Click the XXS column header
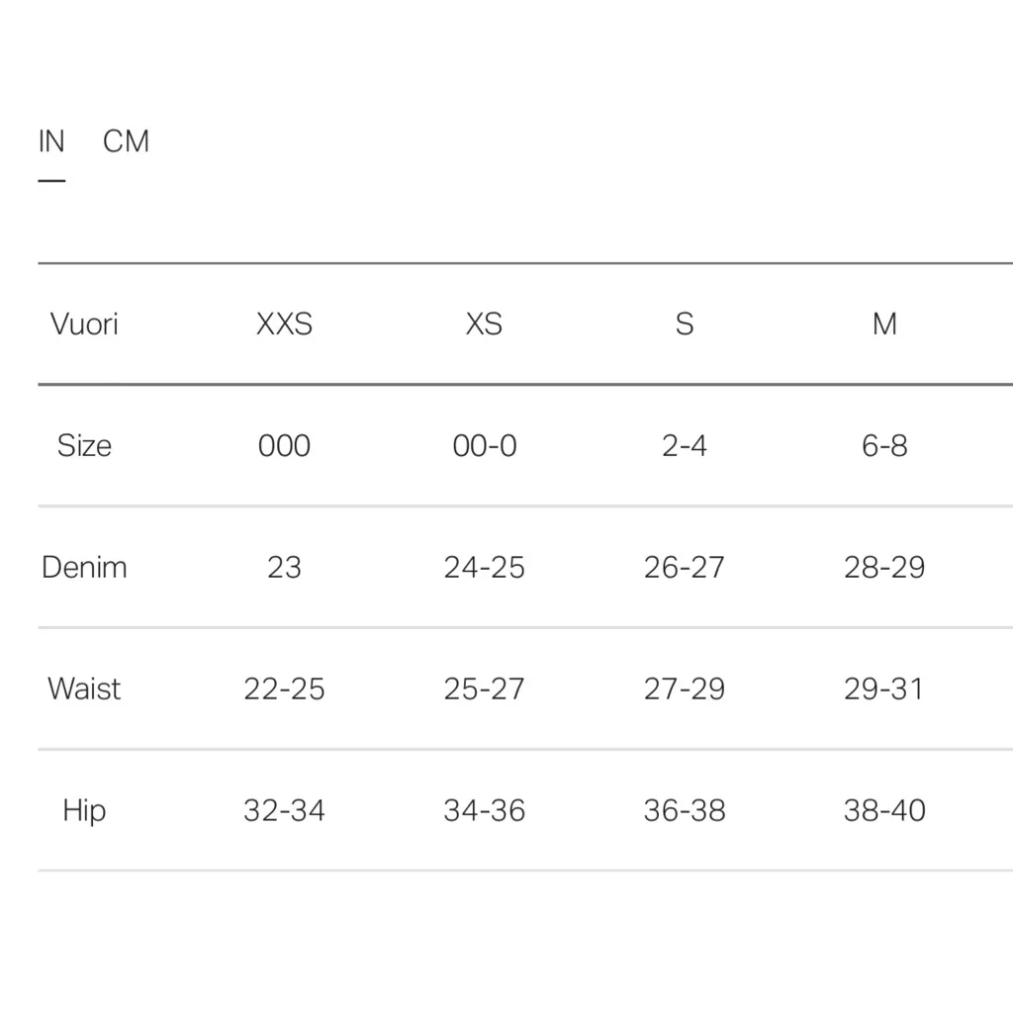The width and height of the screenshot is (1013, 1013). tap(284, 324)
